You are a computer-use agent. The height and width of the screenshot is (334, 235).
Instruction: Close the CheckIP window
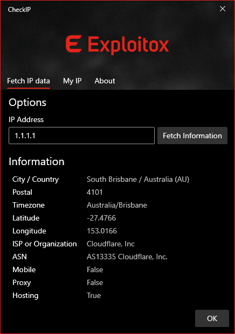(223, 9)
